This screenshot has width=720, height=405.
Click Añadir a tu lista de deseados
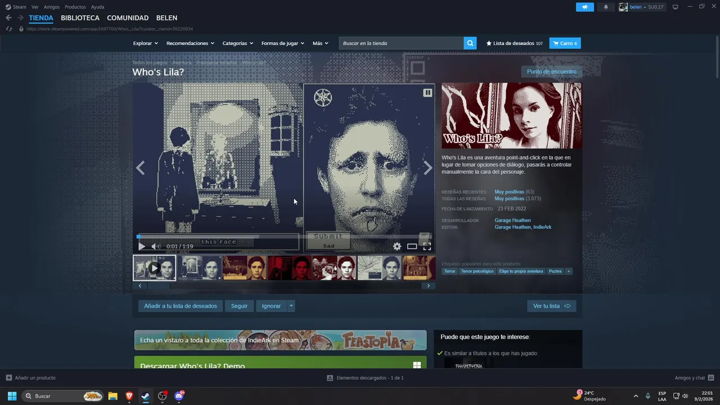[180, 306]
